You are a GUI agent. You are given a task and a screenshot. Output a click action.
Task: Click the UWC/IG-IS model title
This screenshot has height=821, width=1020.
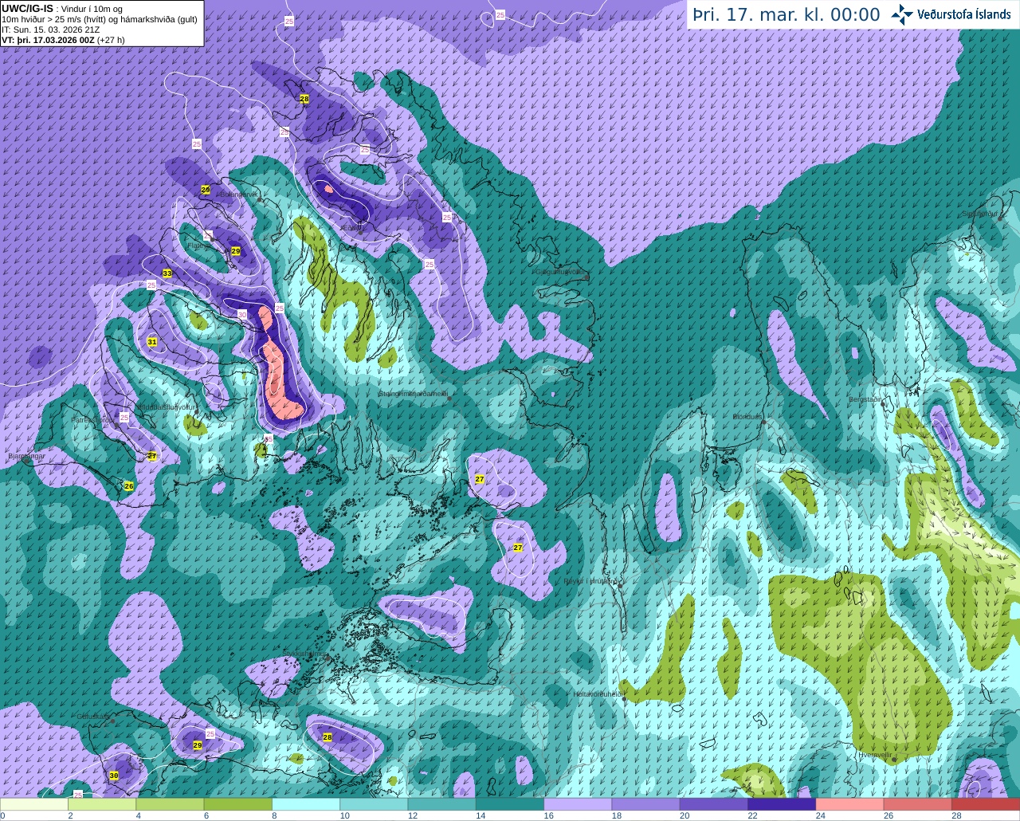click(28, 8)
